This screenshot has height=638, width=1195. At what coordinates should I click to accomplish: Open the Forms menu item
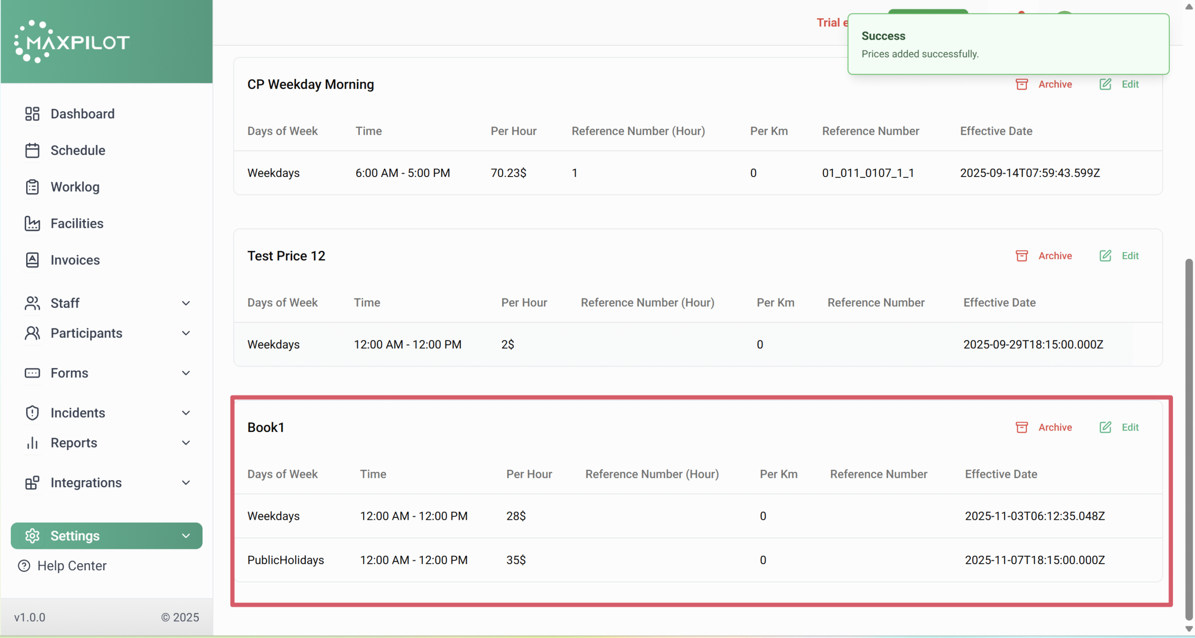coord(70,373)
